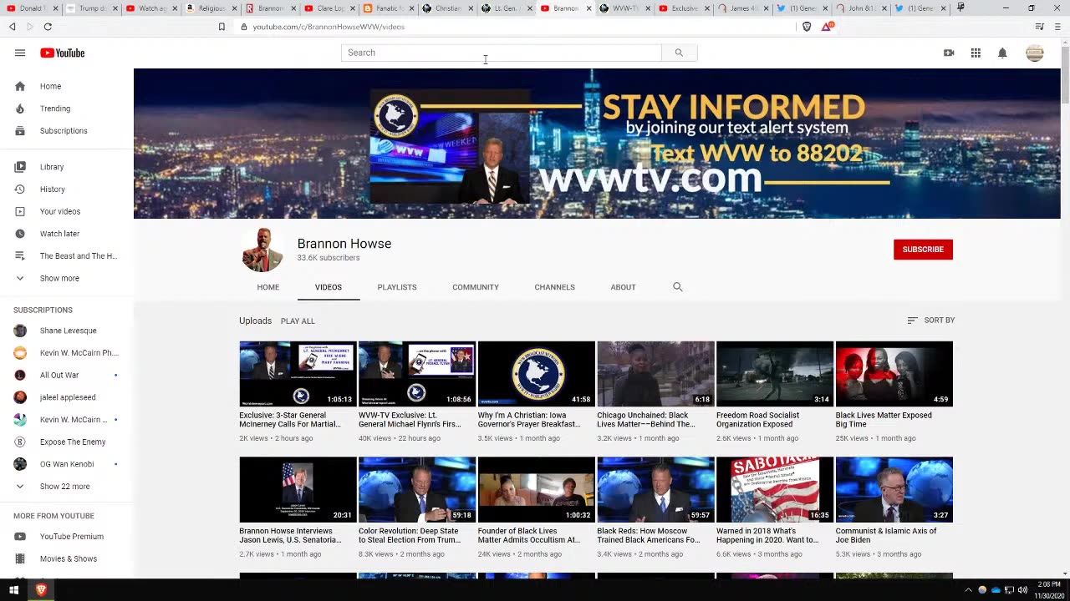The image size is (1070, 601).
Task: Open the notifications bell
Action: tap(1002, 53)
